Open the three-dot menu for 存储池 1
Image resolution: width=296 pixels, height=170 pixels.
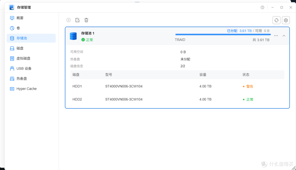tap(276, 36)
